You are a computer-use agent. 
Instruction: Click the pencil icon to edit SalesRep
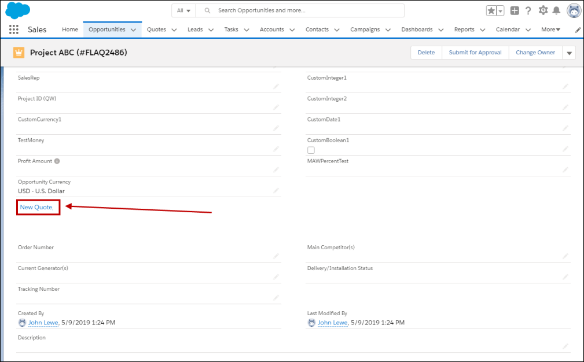276,86
